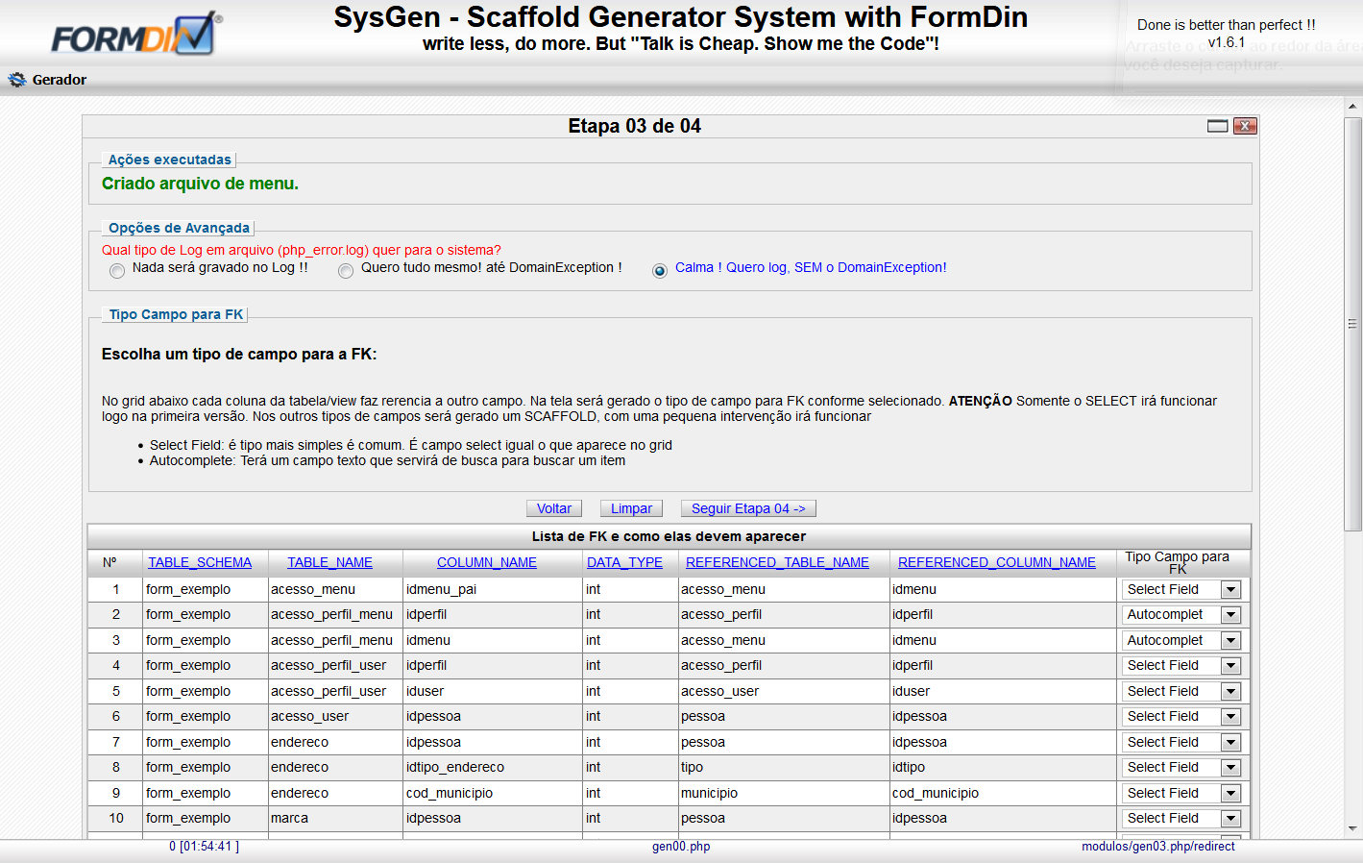This screenshot has height=863, width=1363.
Task: Open the Gerador menu
Action: point(60,80)
